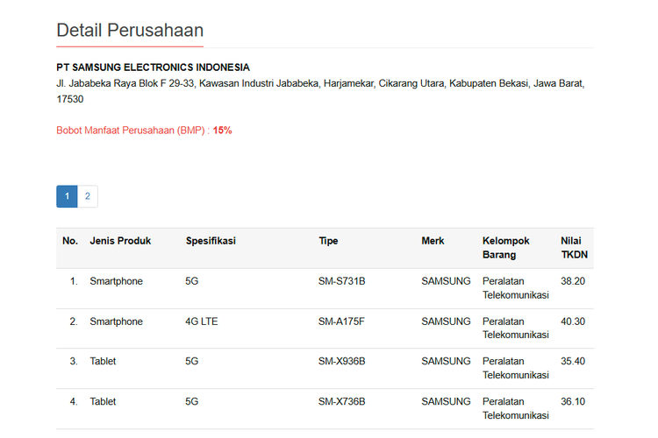Screen dimensions: 658x438
Task: Click the Nilai TKDN column header
Action: pos(574,248)
